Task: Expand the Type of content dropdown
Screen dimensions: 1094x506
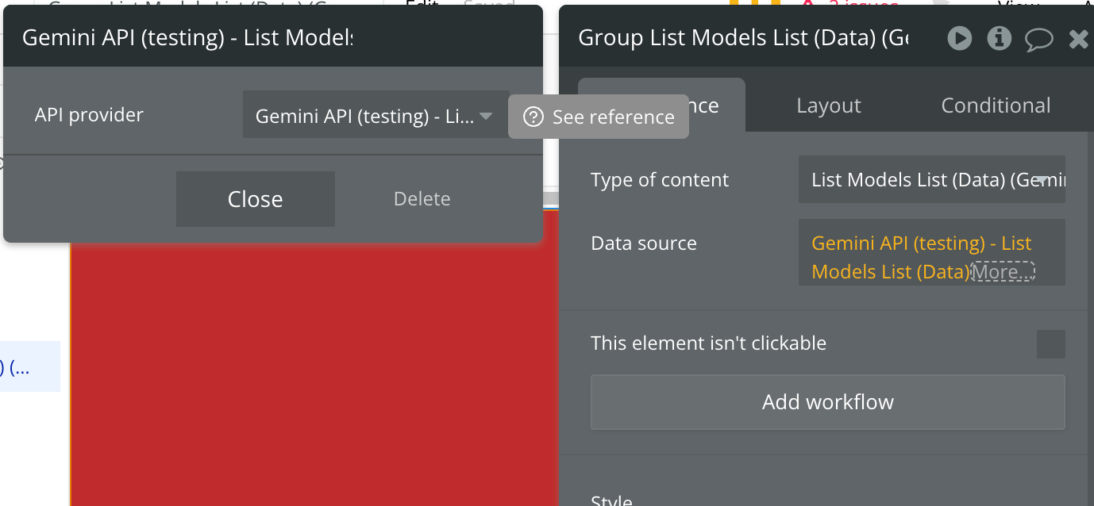Action: coord(931,180)
